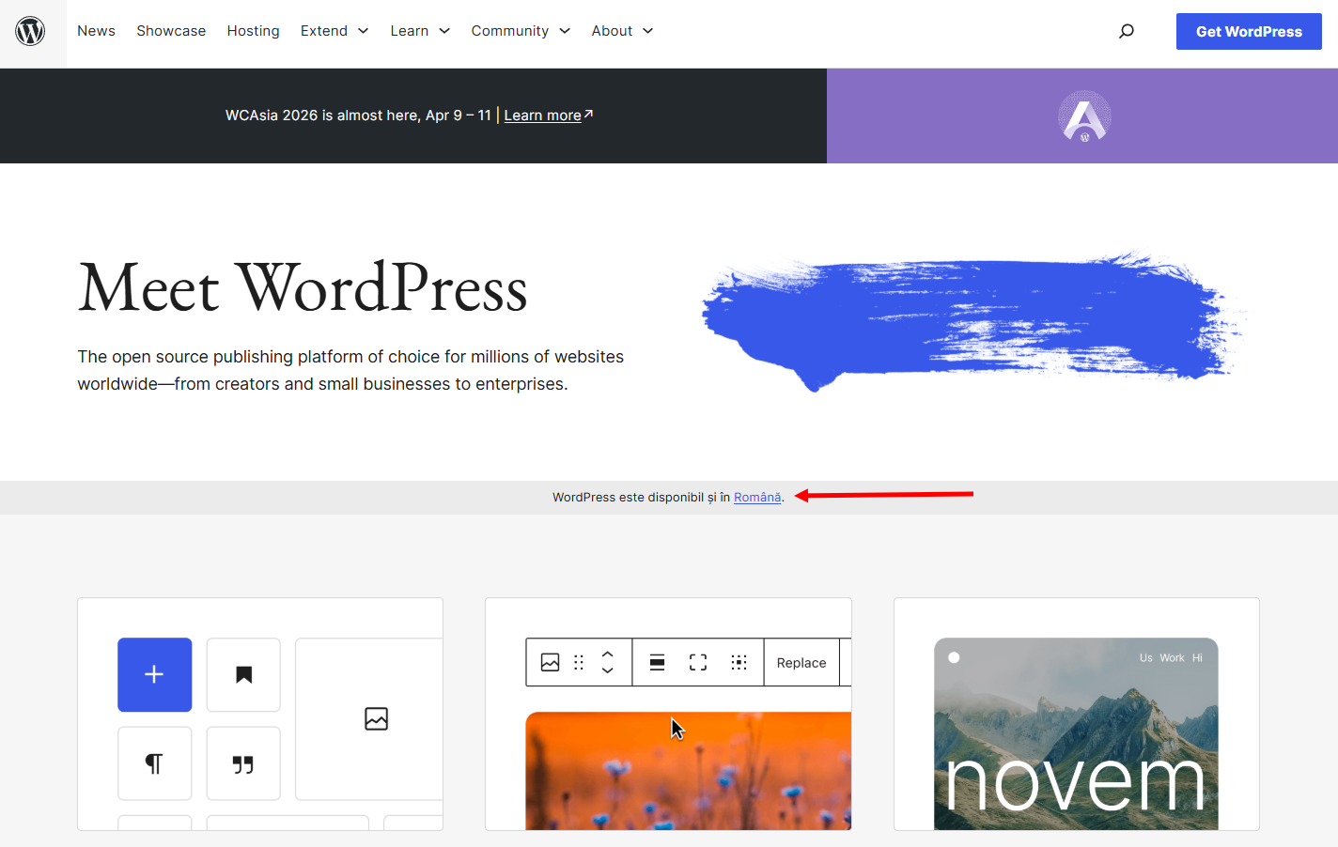The height and width of the screenshot is (847, 1338).
Task: Go to the Showcase section
Action: (171, 31)
